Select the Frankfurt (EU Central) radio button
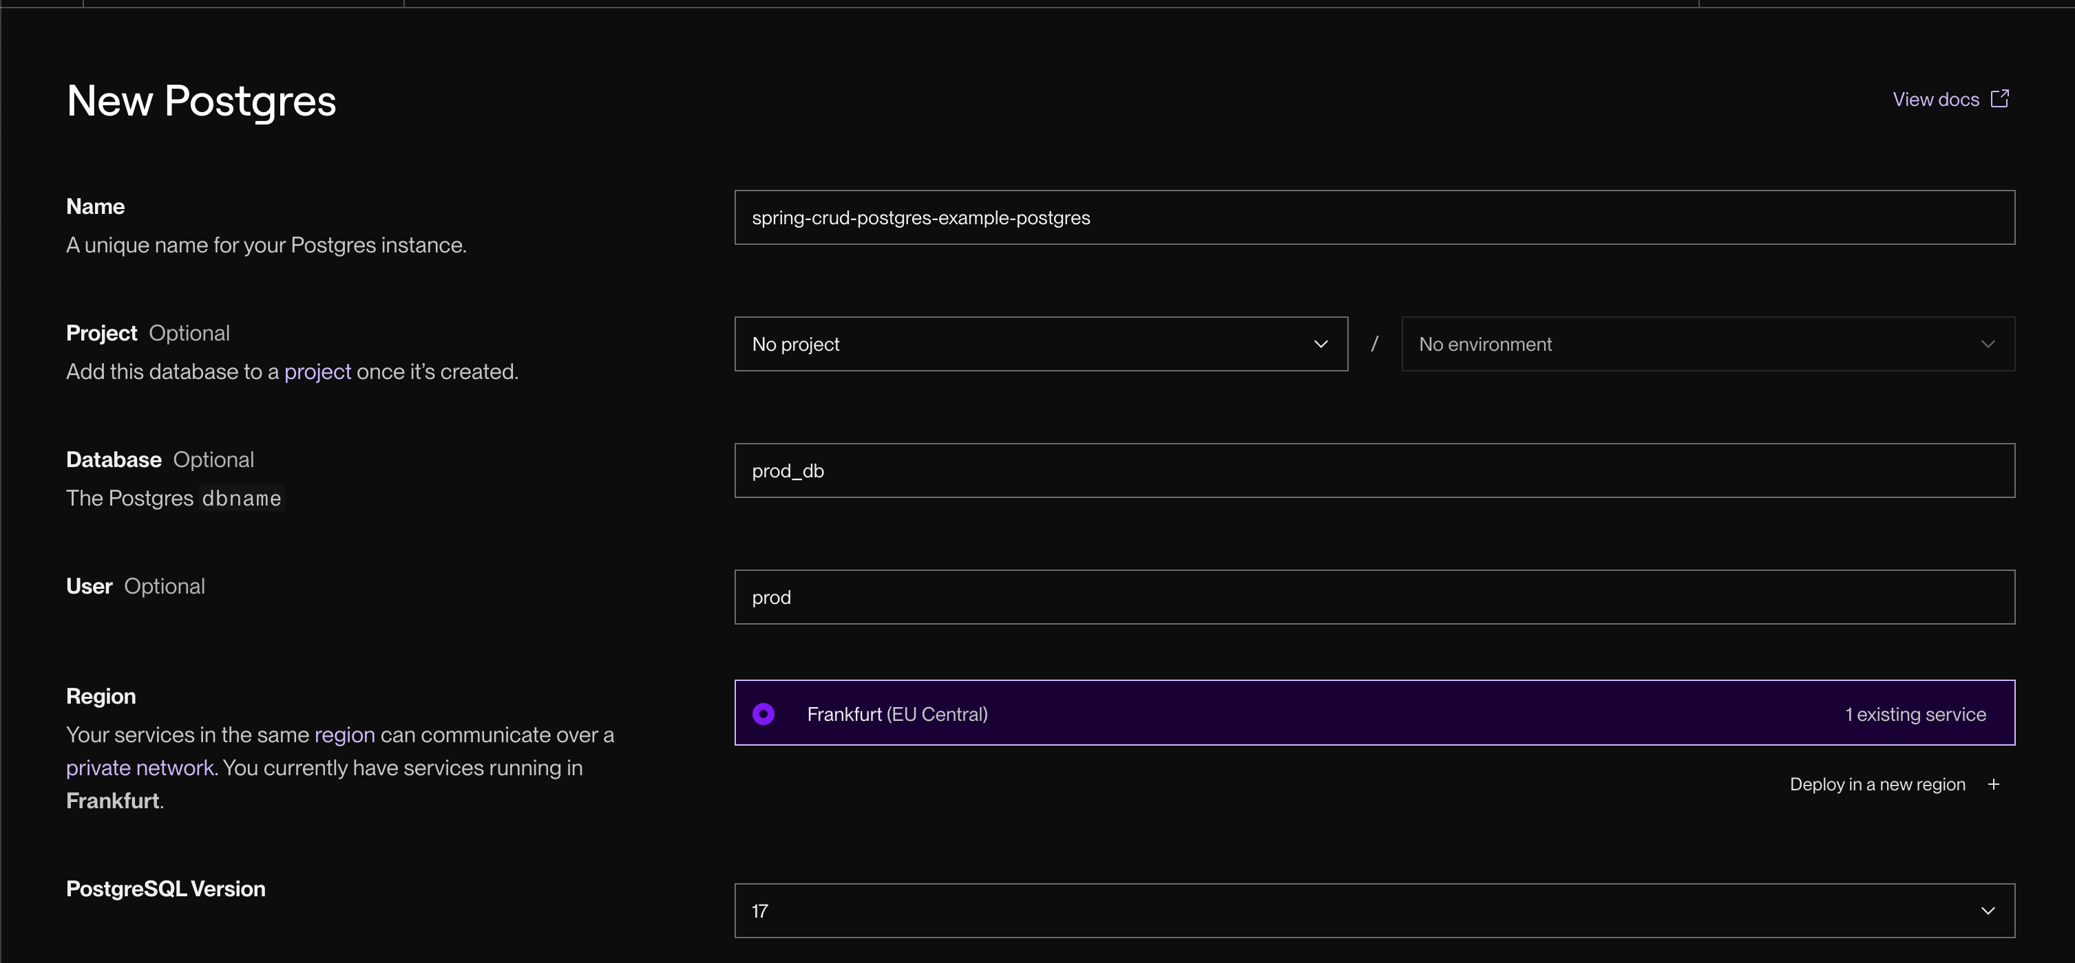This screenshot has width=2075, height=963. point(763,713)
